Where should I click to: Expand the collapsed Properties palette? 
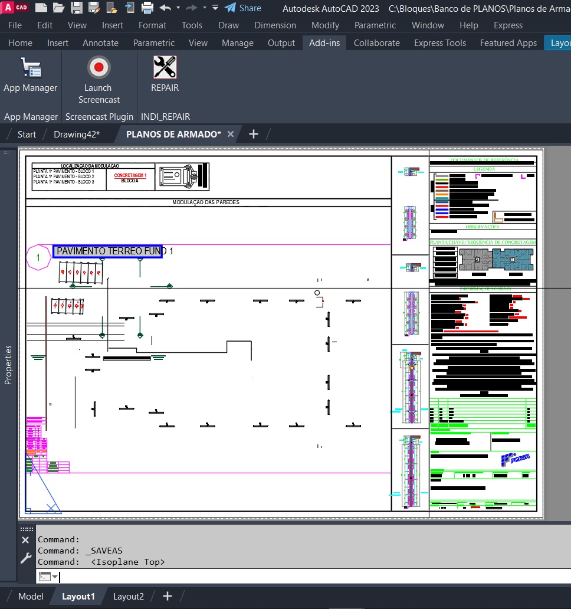click(x=8, y=365)
